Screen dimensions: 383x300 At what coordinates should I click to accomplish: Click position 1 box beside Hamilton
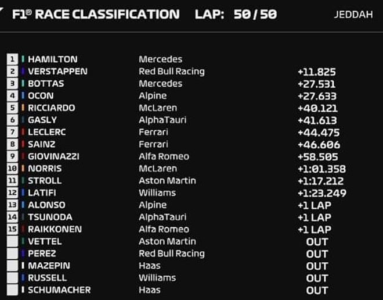tap(12, 59)
